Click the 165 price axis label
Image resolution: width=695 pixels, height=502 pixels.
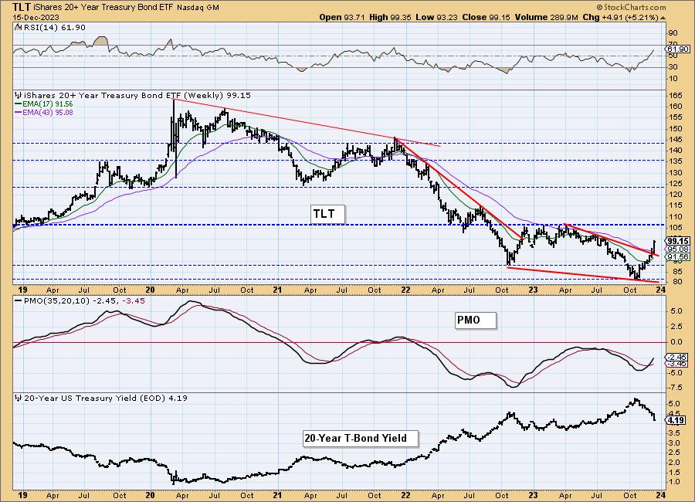(675, 95)
